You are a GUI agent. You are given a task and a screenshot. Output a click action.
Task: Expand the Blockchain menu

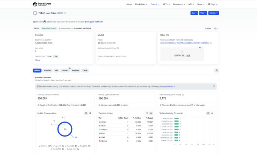(141, 4)
